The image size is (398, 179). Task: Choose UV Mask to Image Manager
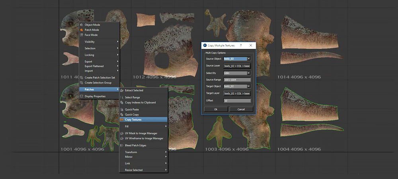[x=143, y=133]
